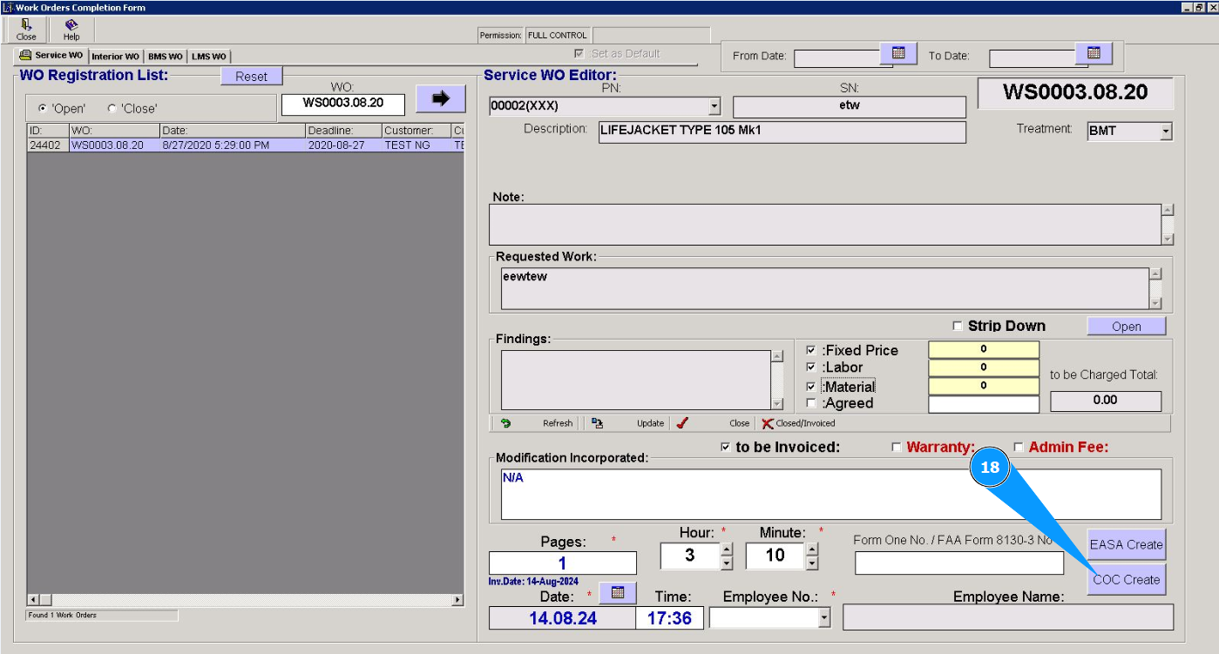This screenshot has height=654, width=1219.
Task: Click the red X Closed/Invoiced icon
Action: (768, 423)
